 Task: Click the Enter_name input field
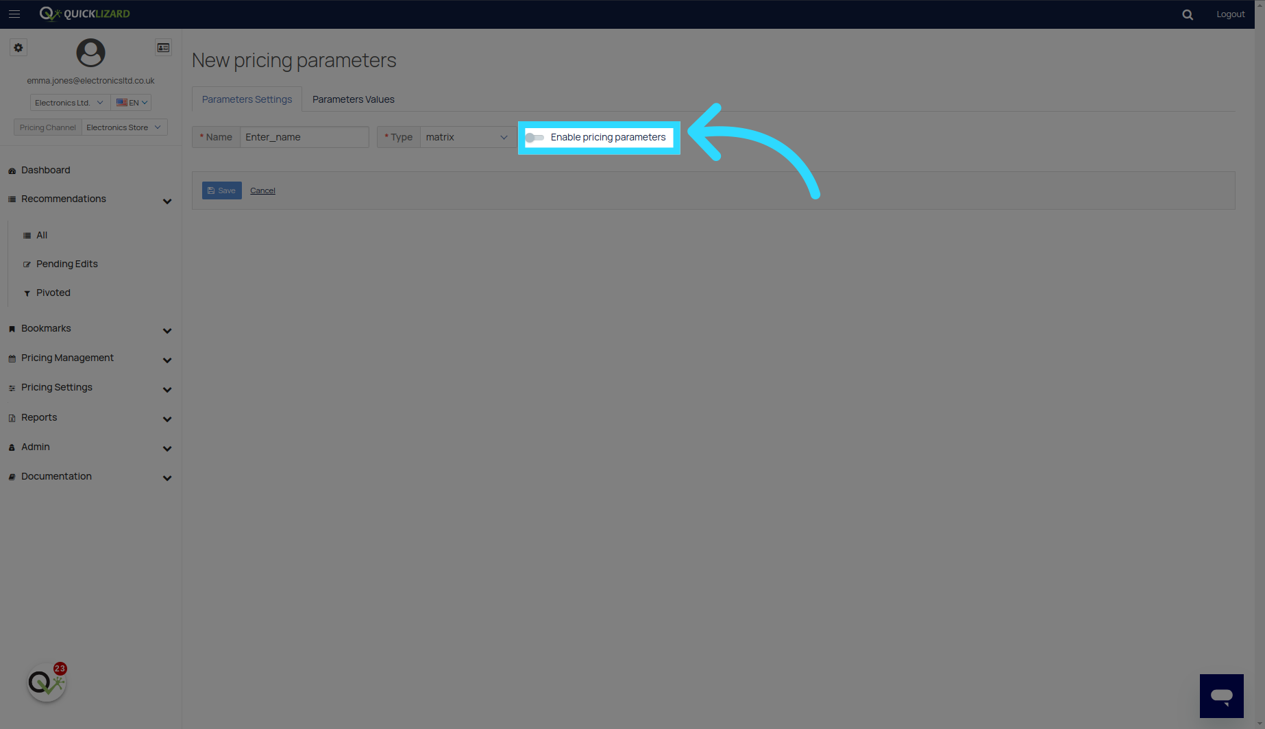click(x=304, y=137)
